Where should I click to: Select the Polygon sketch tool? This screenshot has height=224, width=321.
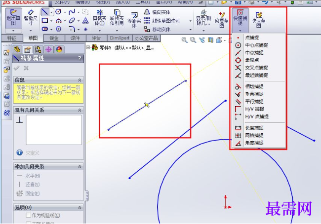coord(59,29)
